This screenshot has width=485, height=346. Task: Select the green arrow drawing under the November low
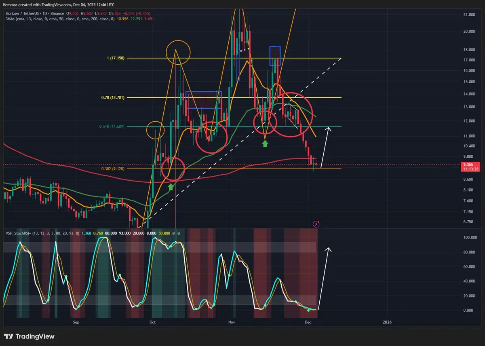pyautogui.click(x=265, y=143)
